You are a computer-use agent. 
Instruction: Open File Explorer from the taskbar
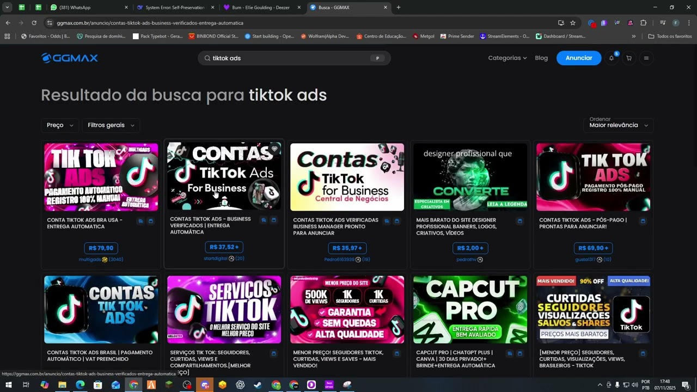point(62,385)
